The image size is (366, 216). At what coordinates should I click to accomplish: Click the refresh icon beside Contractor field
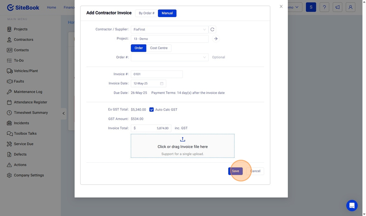point(212,30)
